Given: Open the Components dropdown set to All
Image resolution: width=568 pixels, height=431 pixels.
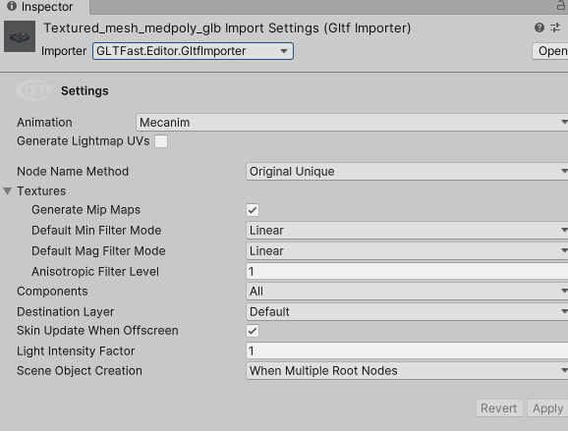Looking at the screenshot, I should (x=407, y=291).
